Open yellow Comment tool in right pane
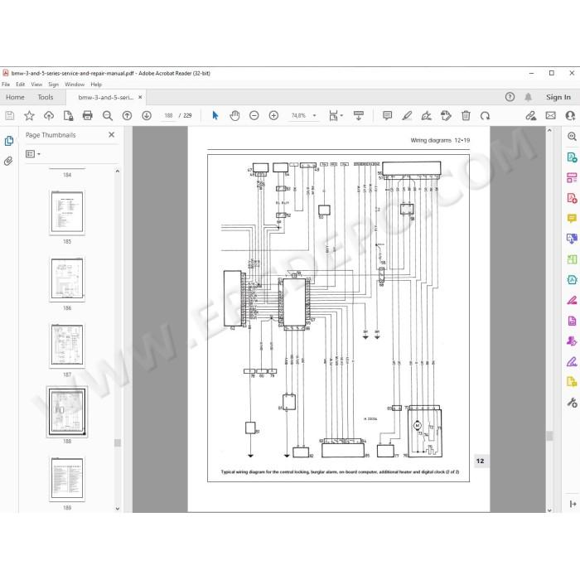Screen dimensions: 580x580 click(572, 218)
